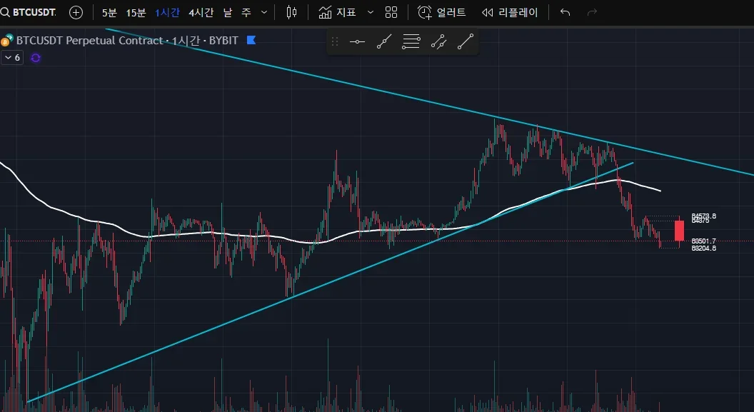Click the add symbol plus icon

click(76, 13)
